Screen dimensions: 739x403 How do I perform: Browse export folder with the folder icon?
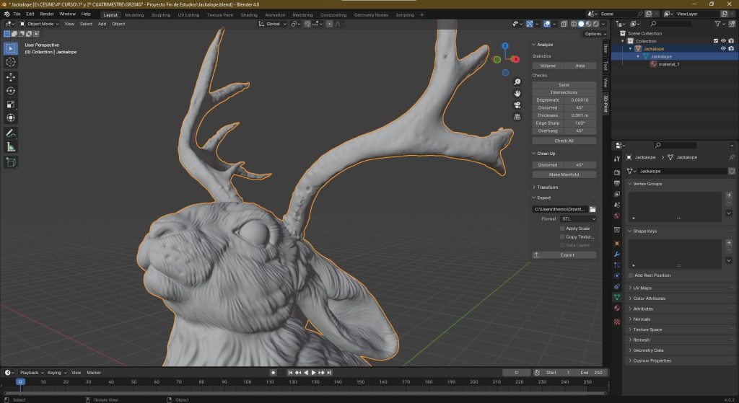(x=592, y=209)
